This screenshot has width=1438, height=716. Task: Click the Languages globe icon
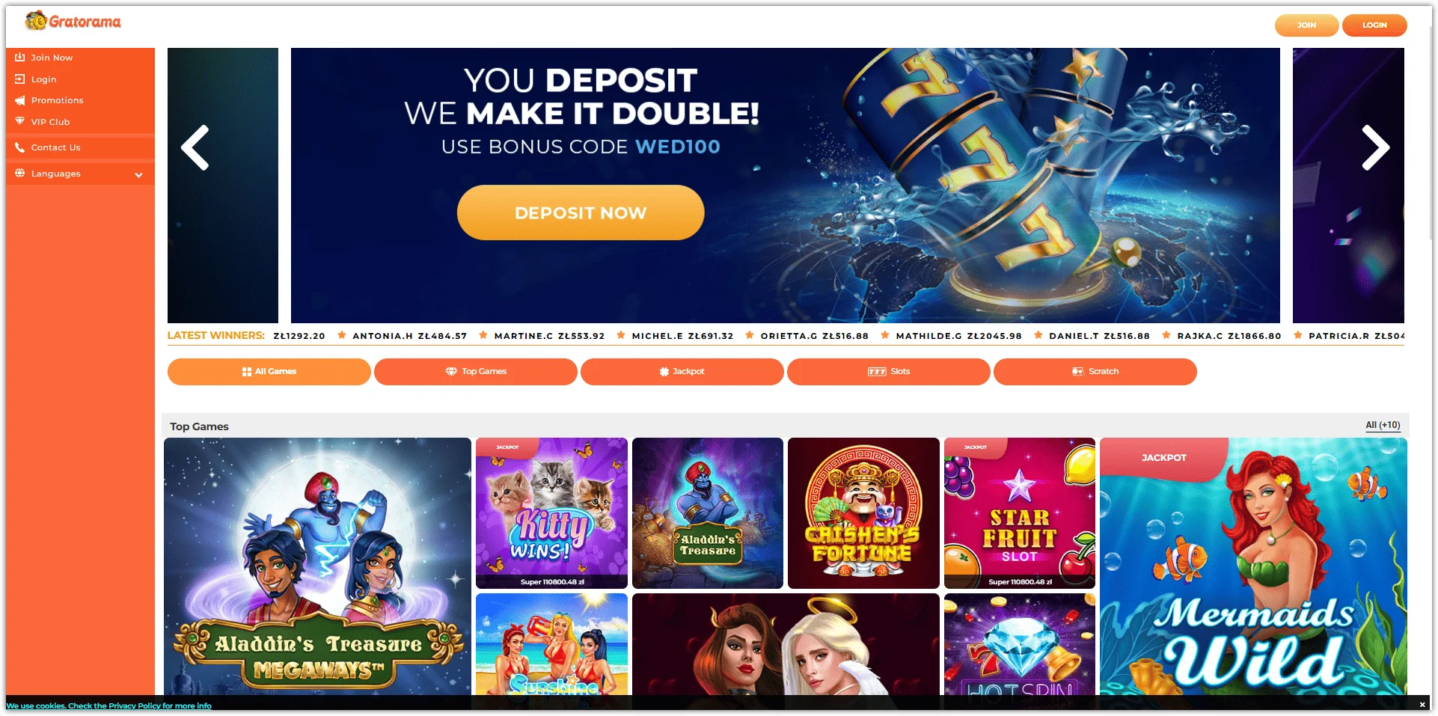point(20,174)
